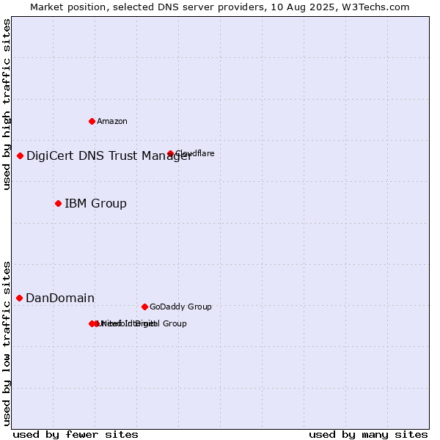Click the 'IBM Group' label
Viewport: 440px width, 440px height.
[x=95, y=204]
